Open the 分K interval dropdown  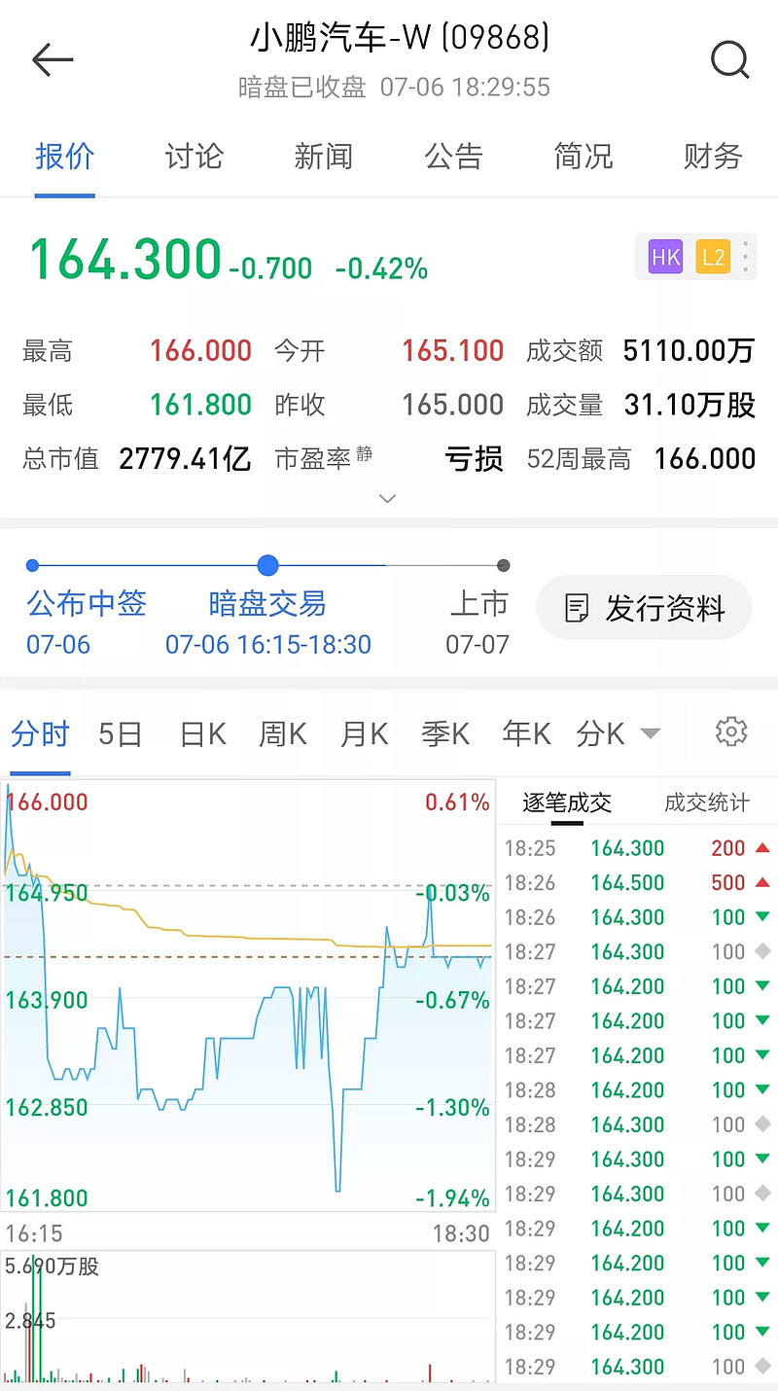pyautogui.click(x=619, y=733)
